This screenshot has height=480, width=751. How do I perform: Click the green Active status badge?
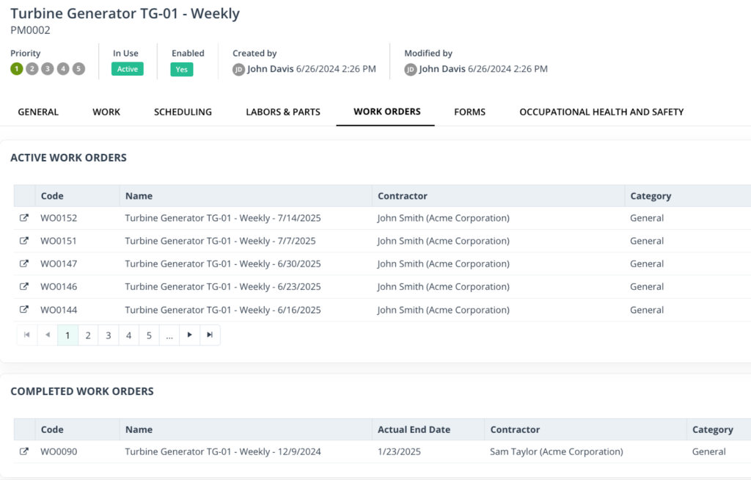pos(127,68)
